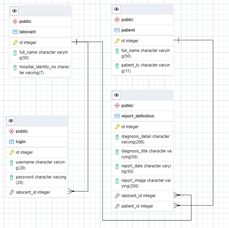Click the foreign key icon in login table
Screen dimensions: 229x228
(x=11, y=192)
